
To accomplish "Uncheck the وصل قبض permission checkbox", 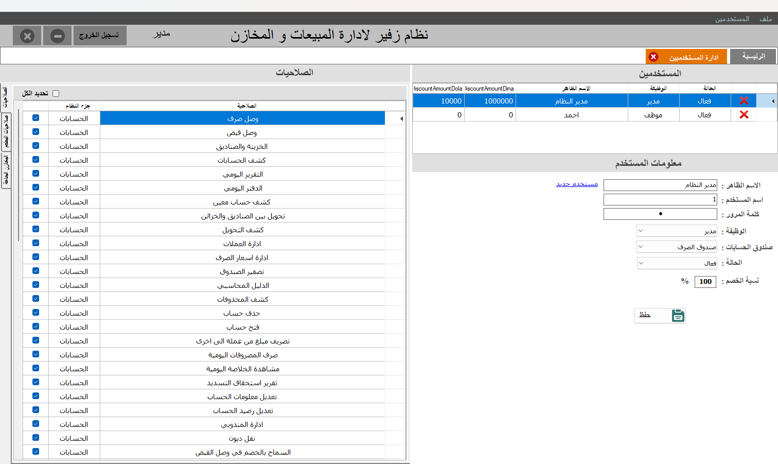I will pyautogui.click(x=36, y=132).
